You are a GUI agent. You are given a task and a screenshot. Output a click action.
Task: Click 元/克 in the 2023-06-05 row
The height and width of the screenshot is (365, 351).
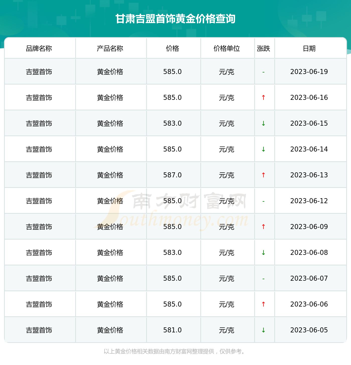pos(227,330)
